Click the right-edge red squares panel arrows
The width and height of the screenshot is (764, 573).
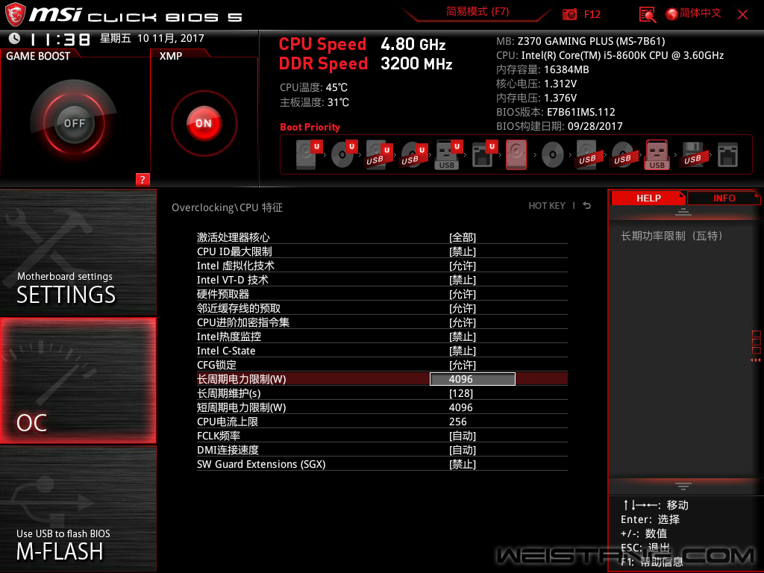point(756,346)
